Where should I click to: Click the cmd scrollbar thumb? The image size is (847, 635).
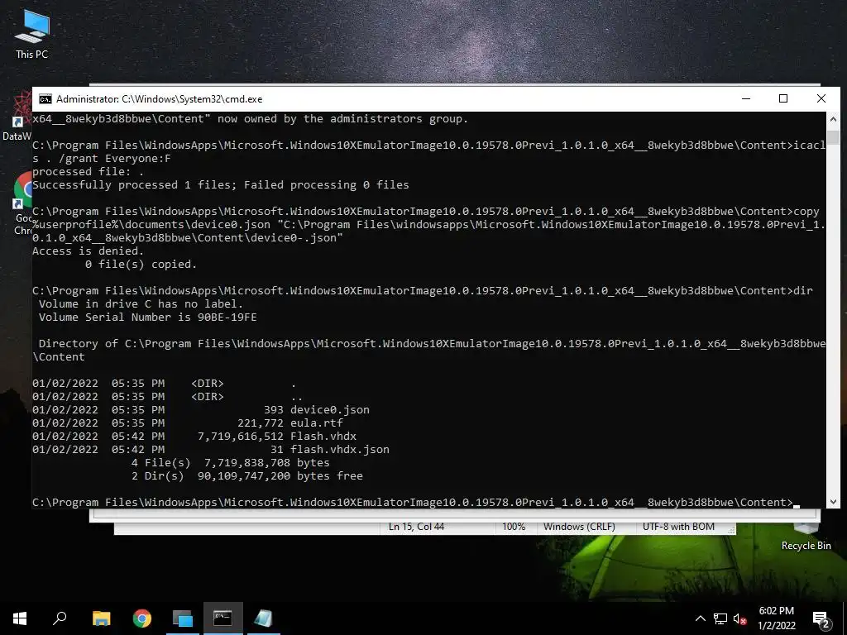point(833,137)
